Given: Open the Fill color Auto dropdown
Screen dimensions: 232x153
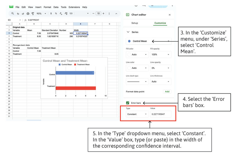Looking at the screenshot, I should (x=137, y=55).
